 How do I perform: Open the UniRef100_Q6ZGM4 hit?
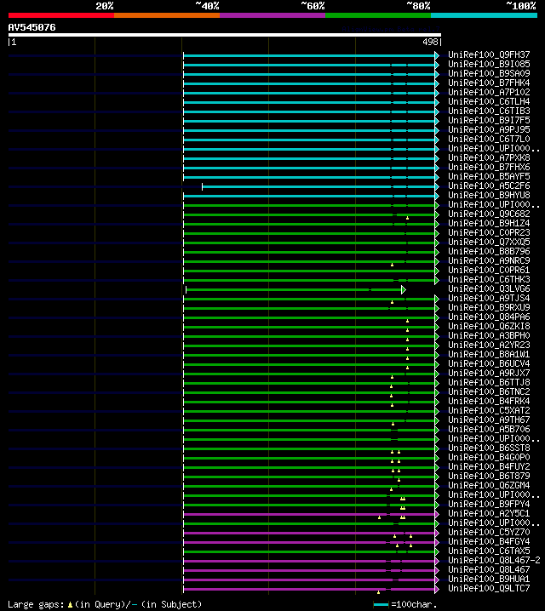pos(489,485)
